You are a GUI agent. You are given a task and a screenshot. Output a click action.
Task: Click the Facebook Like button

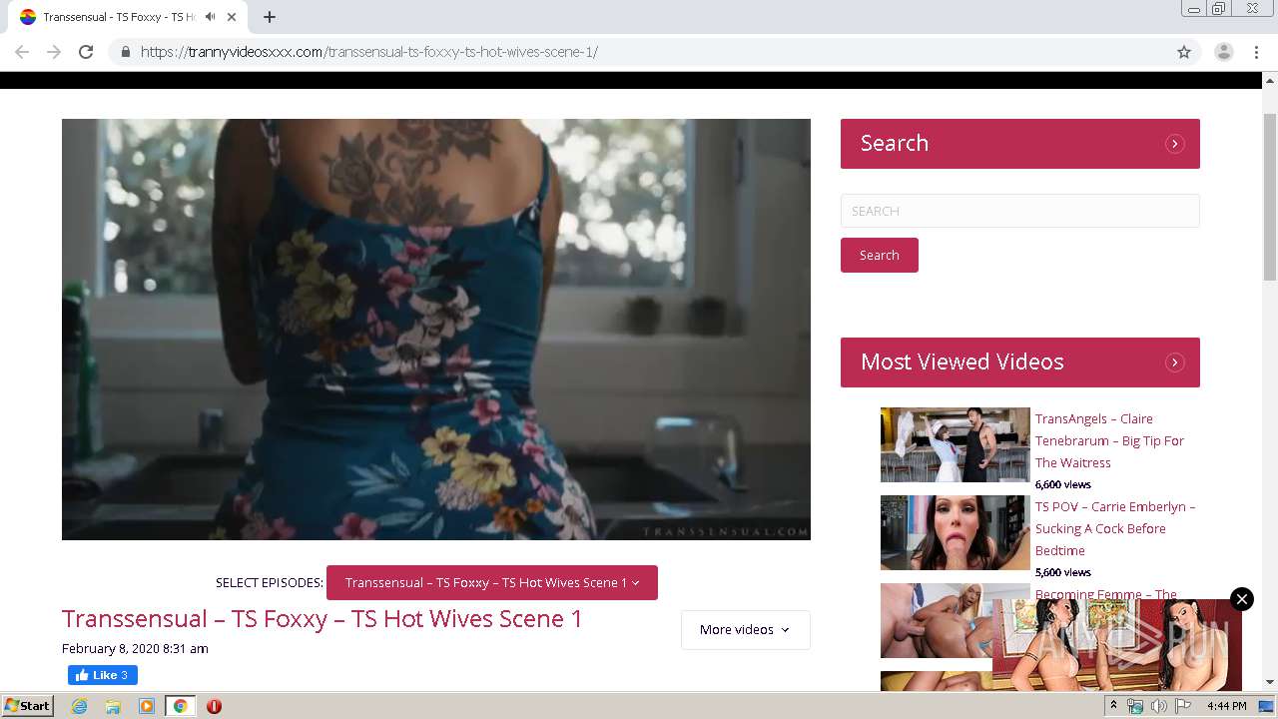(103, 675)
